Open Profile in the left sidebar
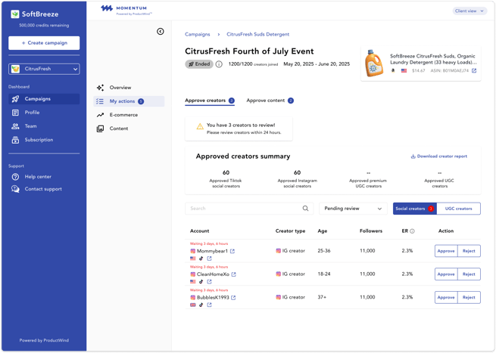The image size is (496, 353). coord(44,113)
